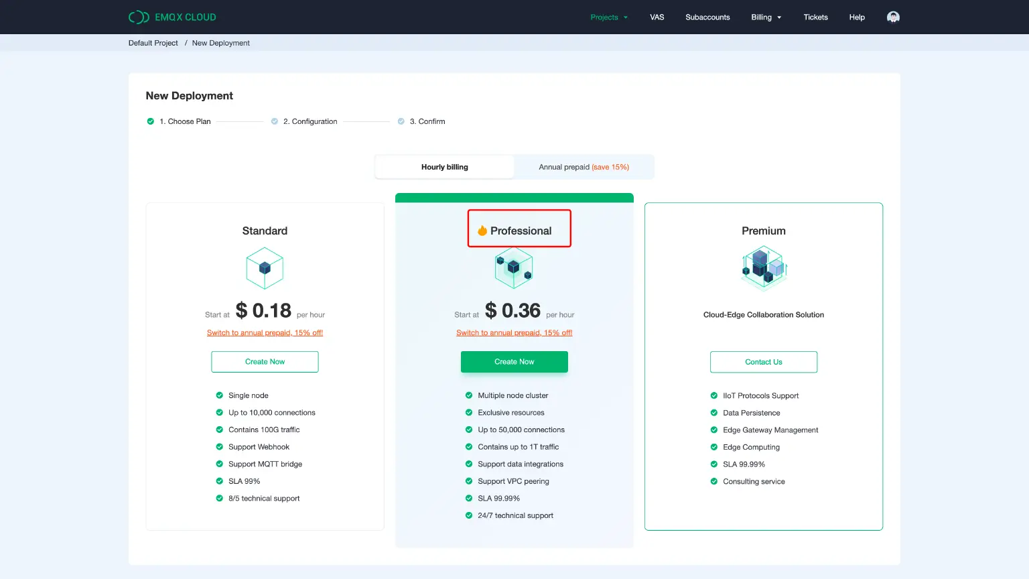
Task: Click the EMQX Cloud logo
Action: tap(172, 17)
